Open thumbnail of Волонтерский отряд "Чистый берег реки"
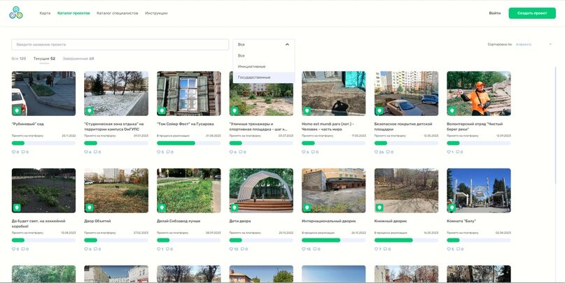The image size is (565, 283). [479, 94]
